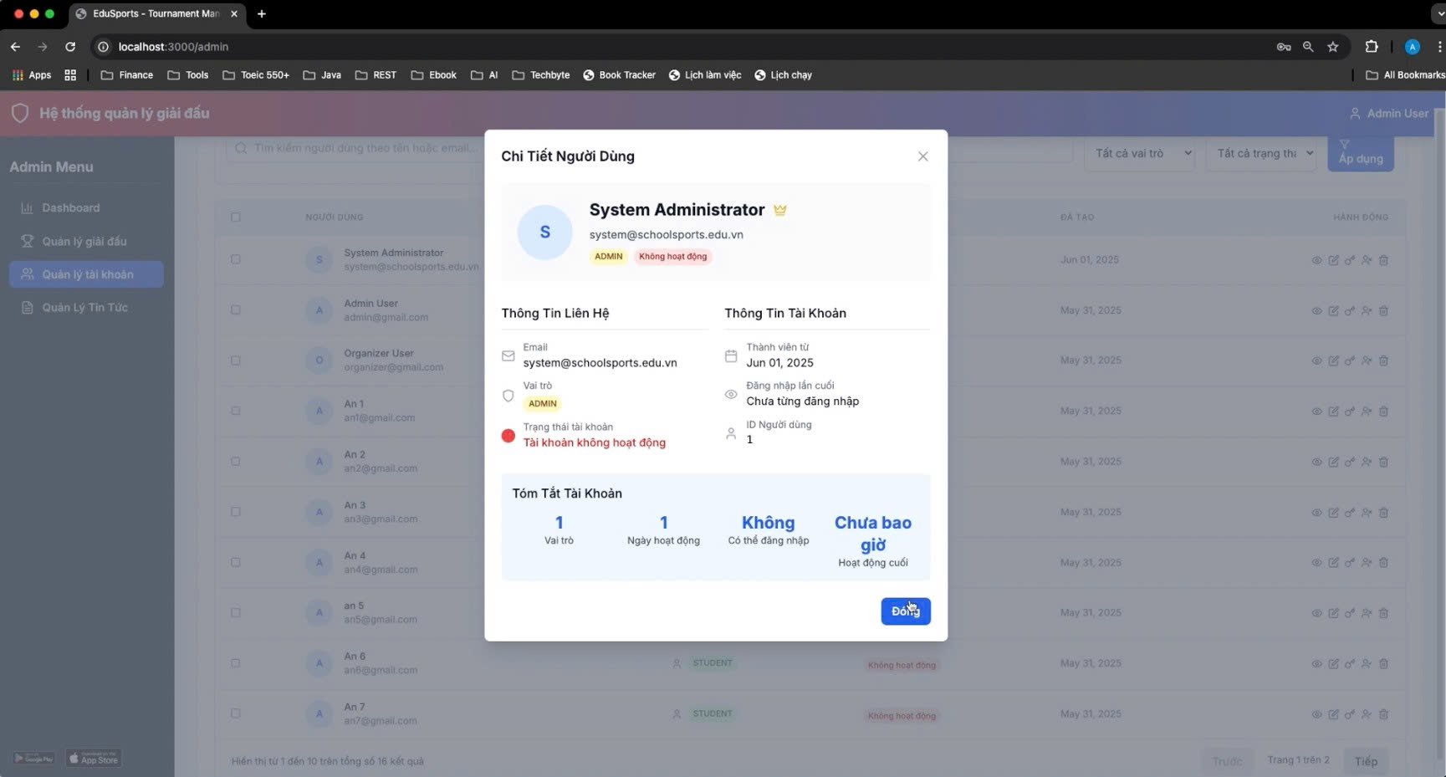The image size is (1446, 777).
Task: Click the Áp dụng filter button
Action: tap(1361, 154)
